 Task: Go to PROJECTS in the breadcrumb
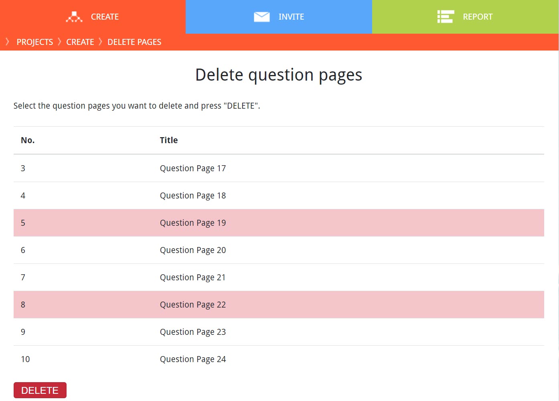[x=34, y=42]
